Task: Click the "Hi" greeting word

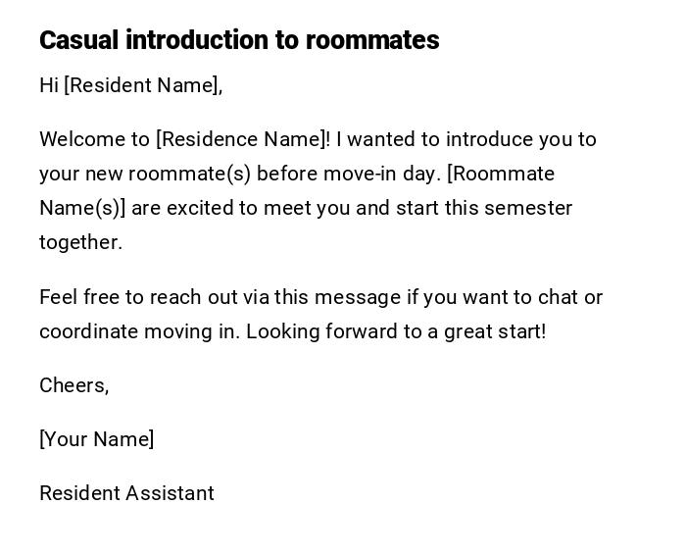Action: pyautogui.click(x=49, y=85)
